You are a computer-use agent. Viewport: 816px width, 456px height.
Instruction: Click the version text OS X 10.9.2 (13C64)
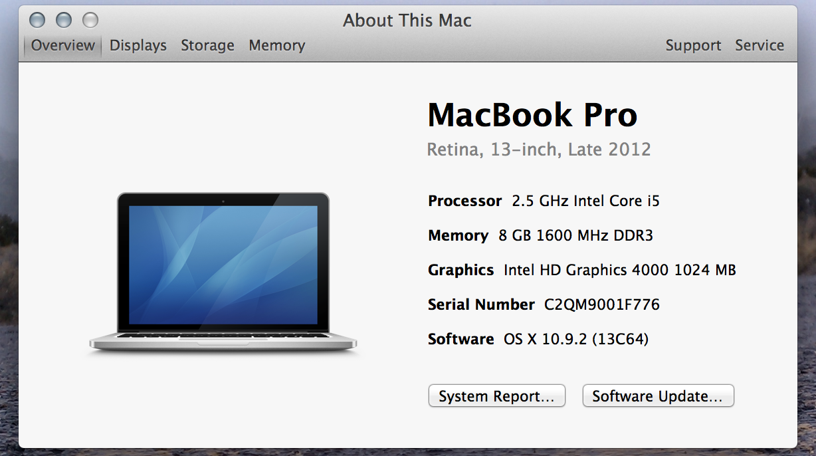pos(576,339)
